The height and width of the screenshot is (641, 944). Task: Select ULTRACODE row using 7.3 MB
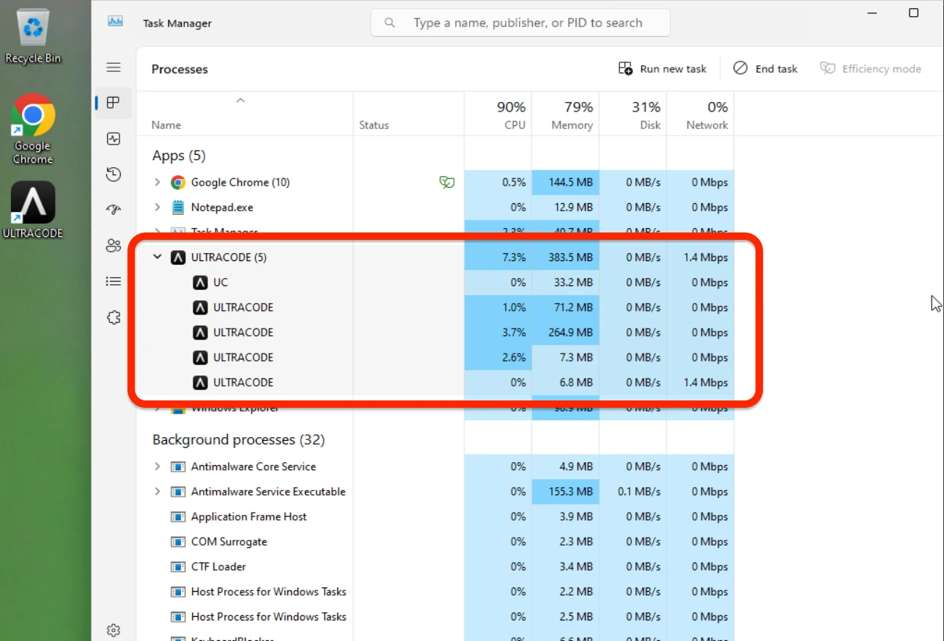click(435, 357)
